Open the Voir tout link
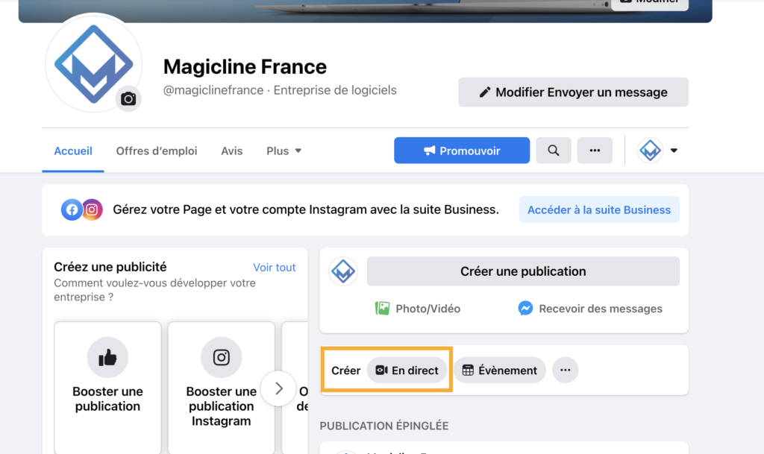The height and width of the screenshot is (454, 764). point(275,267)
